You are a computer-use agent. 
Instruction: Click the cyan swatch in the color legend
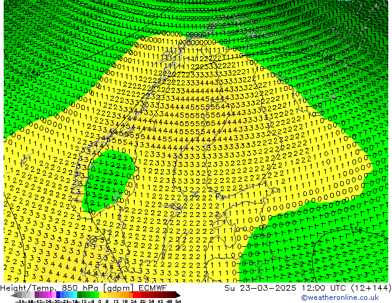[x=75, y=294]
